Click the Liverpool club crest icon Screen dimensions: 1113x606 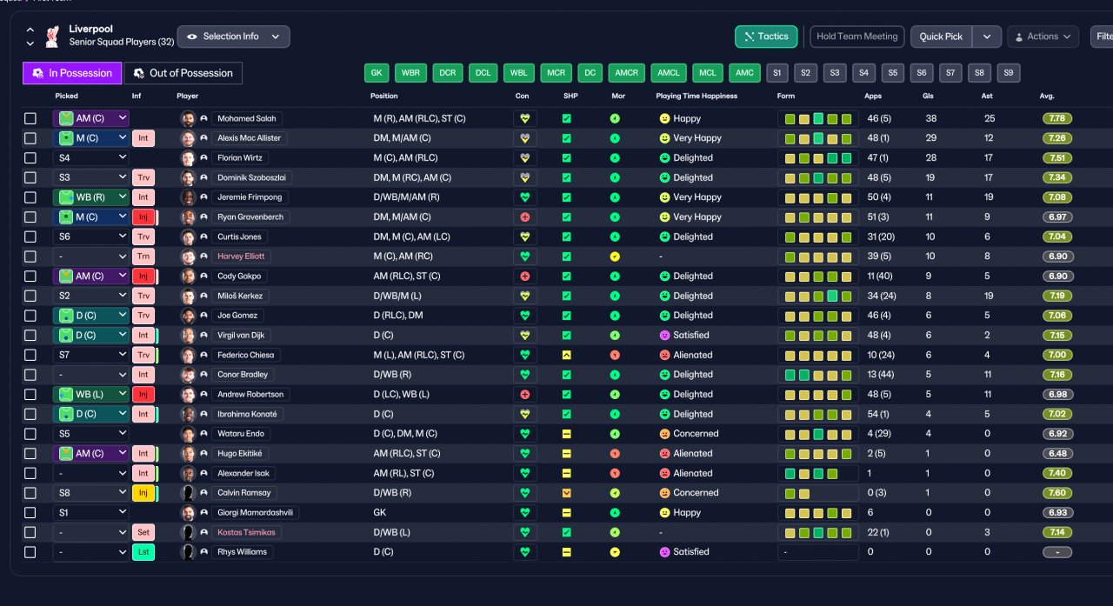click(x=52, y=37)
